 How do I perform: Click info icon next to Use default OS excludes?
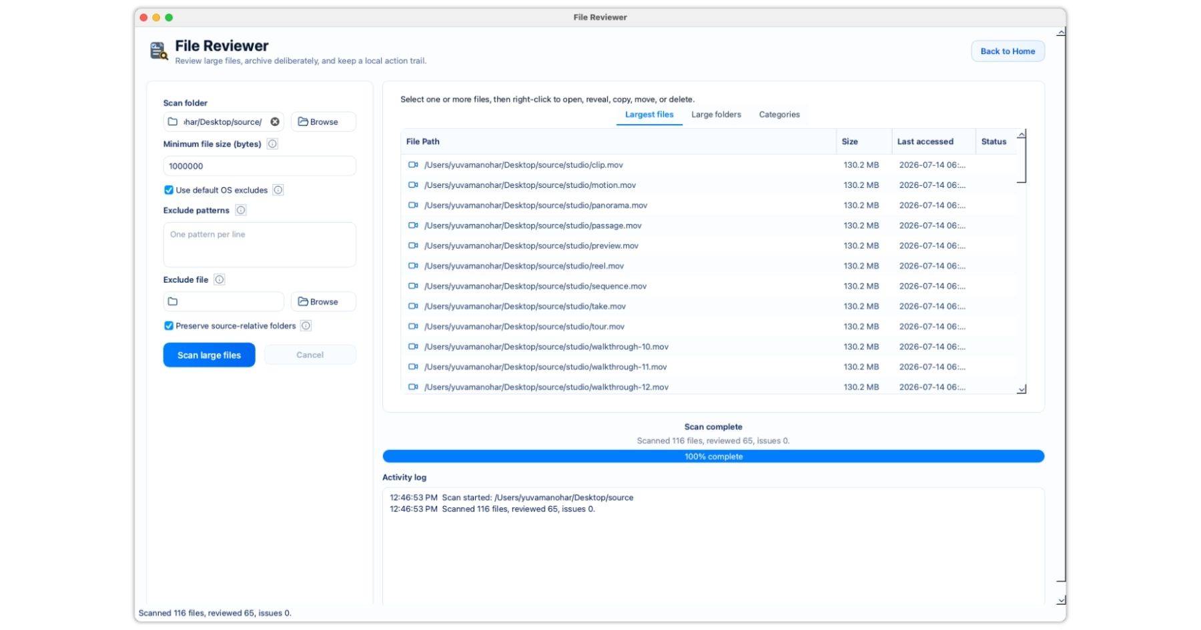point(278,190)
